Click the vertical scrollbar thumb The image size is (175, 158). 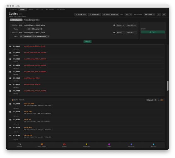[168, 86]
